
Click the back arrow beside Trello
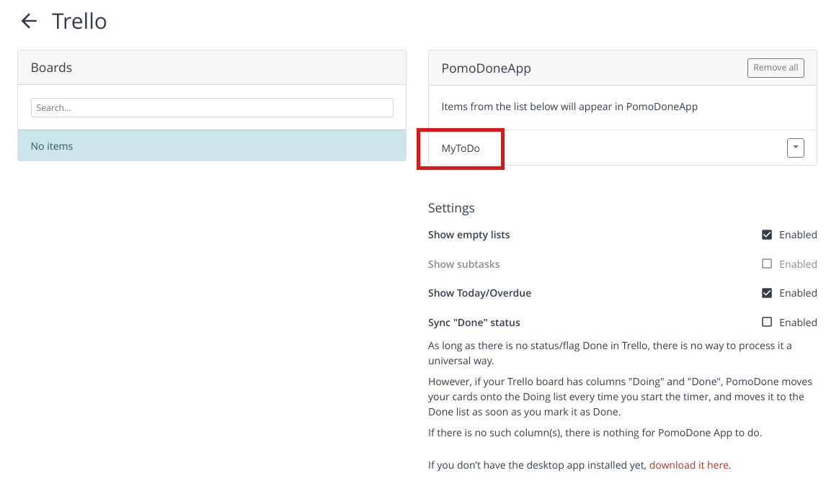pos(29,21)
